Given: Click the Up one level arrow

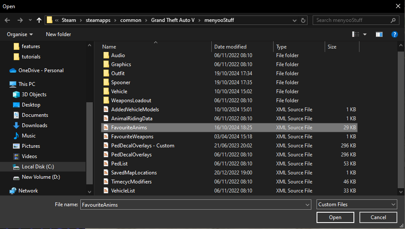Looking at the screenshot, I should [x=39, y=20].
